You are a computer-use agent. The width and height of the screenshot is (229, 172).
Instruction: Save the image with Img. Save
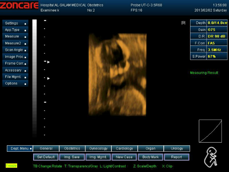(72, 157)
